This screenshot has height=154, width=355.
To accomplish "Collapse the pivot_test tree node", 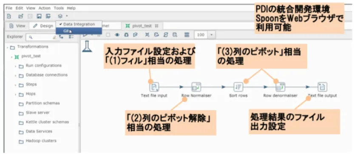I will tap(11, 57).
